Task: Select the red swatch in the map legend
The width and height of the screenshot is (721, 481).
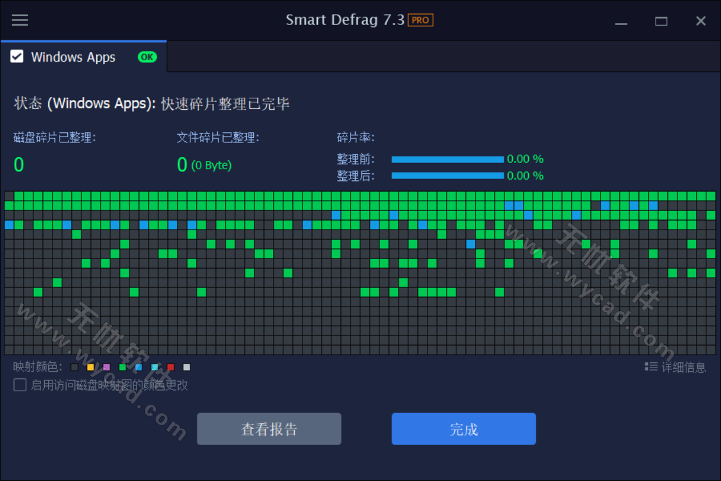Action: point(170,367)
